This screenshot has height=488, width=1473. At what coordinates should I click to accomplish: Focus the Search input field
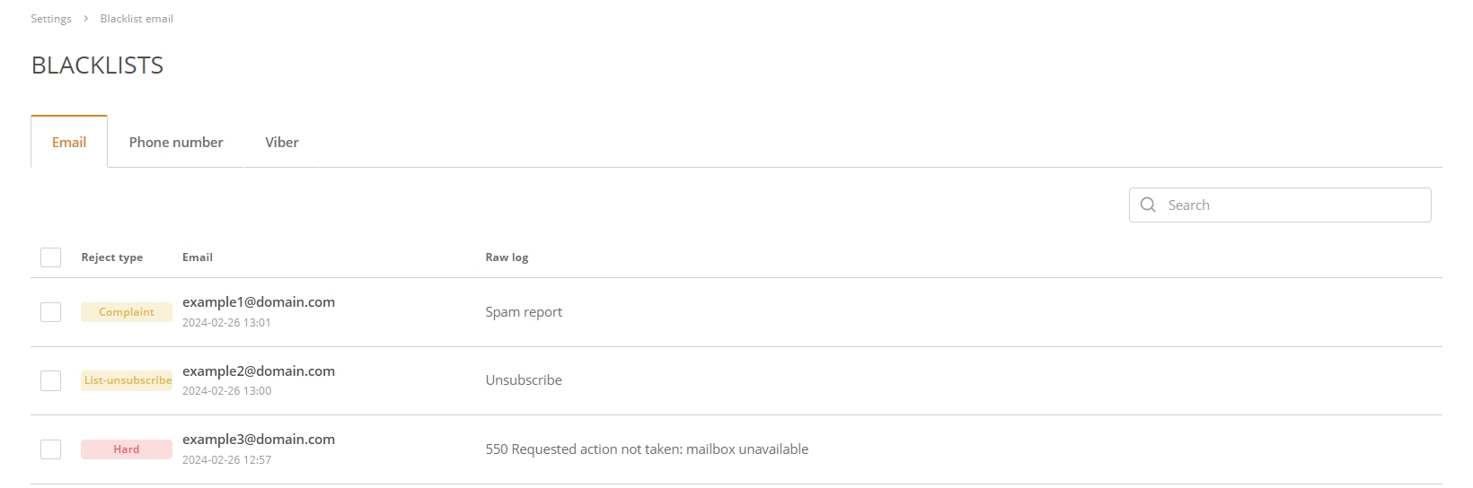(1280, 205)
